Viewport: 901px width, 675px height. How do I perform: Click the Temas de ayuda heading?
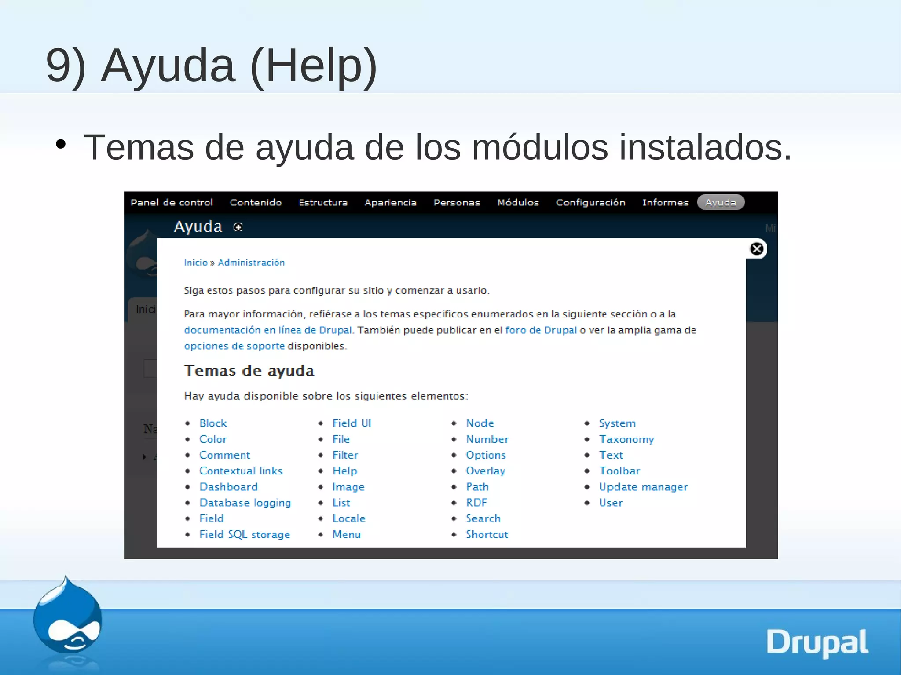tap(249, 371)
